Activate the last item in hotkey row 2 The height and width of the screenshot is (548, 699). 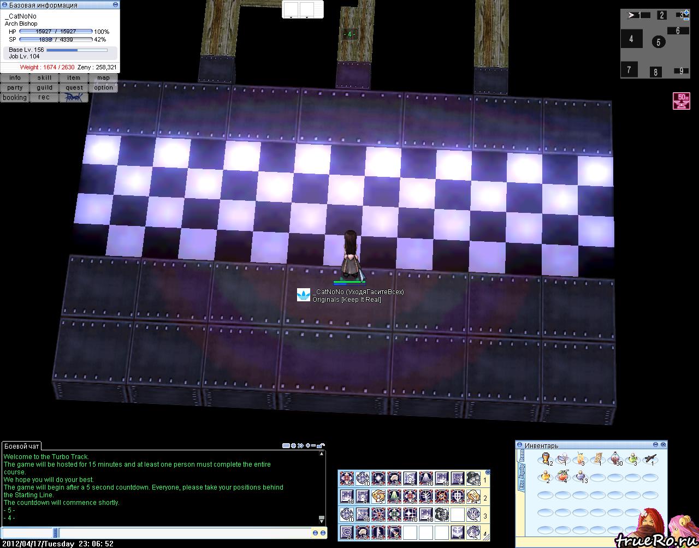[473, 497]
